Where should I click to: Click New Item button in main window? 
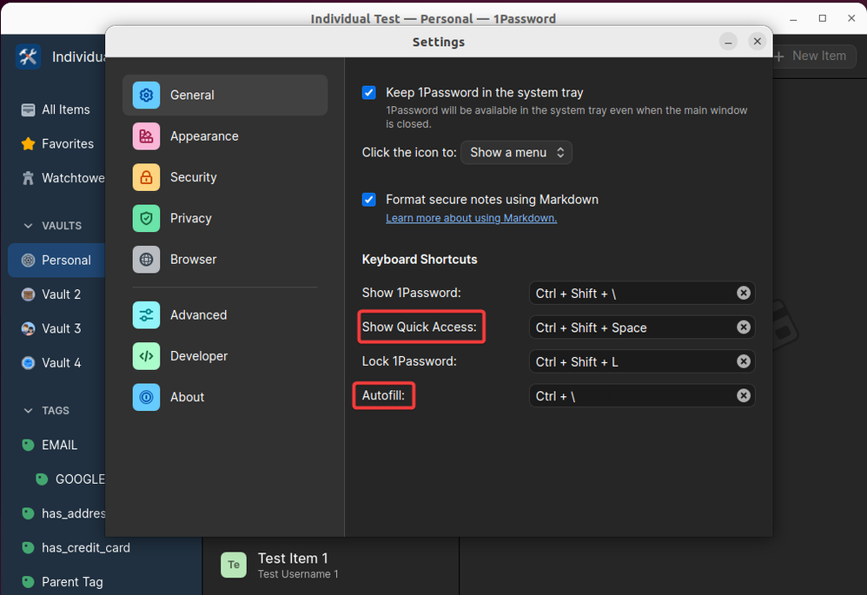[x=813, y=56]
